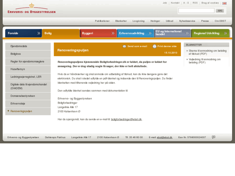This screenshot has height=176, width=235.
Task: Click chevron arrows on EU og International handel
Action: pyautogui.click(x=187, y=33)
